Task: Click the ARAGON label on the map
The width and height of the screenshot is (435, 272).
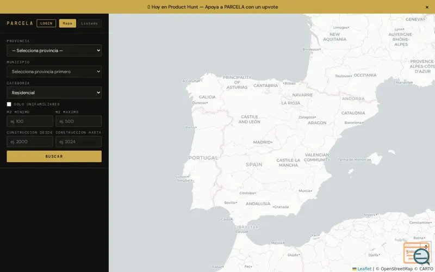Action: pos(317,123)
